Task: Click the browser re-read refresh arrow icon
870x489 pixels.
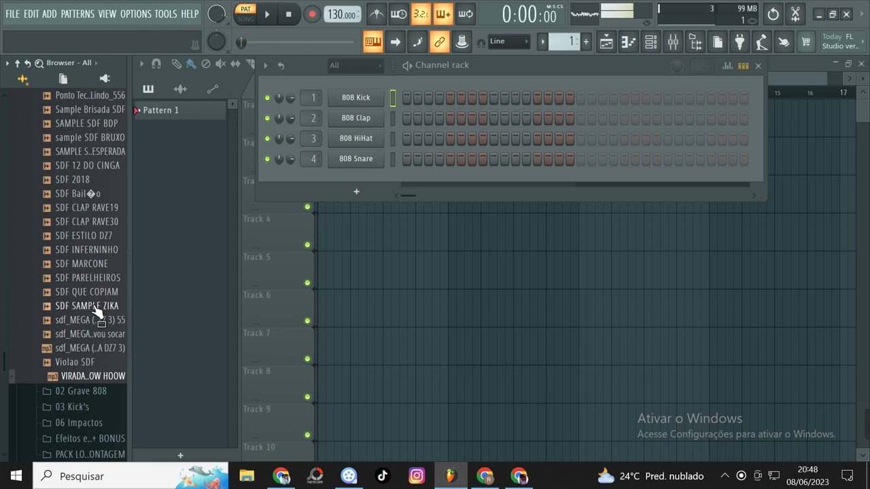Action: coord(28,62)
